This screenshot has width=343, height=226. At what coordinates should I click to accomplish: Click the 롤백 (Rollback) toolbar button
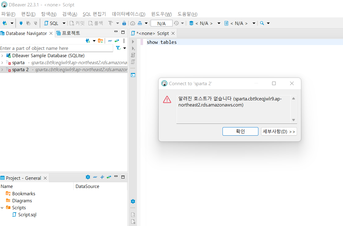pos(96,23)
